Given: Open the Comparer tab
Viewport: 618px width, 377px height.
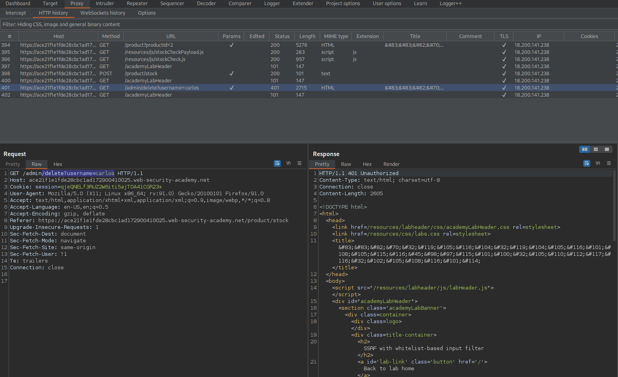Looking at the screenshot, I should [240, 4].
